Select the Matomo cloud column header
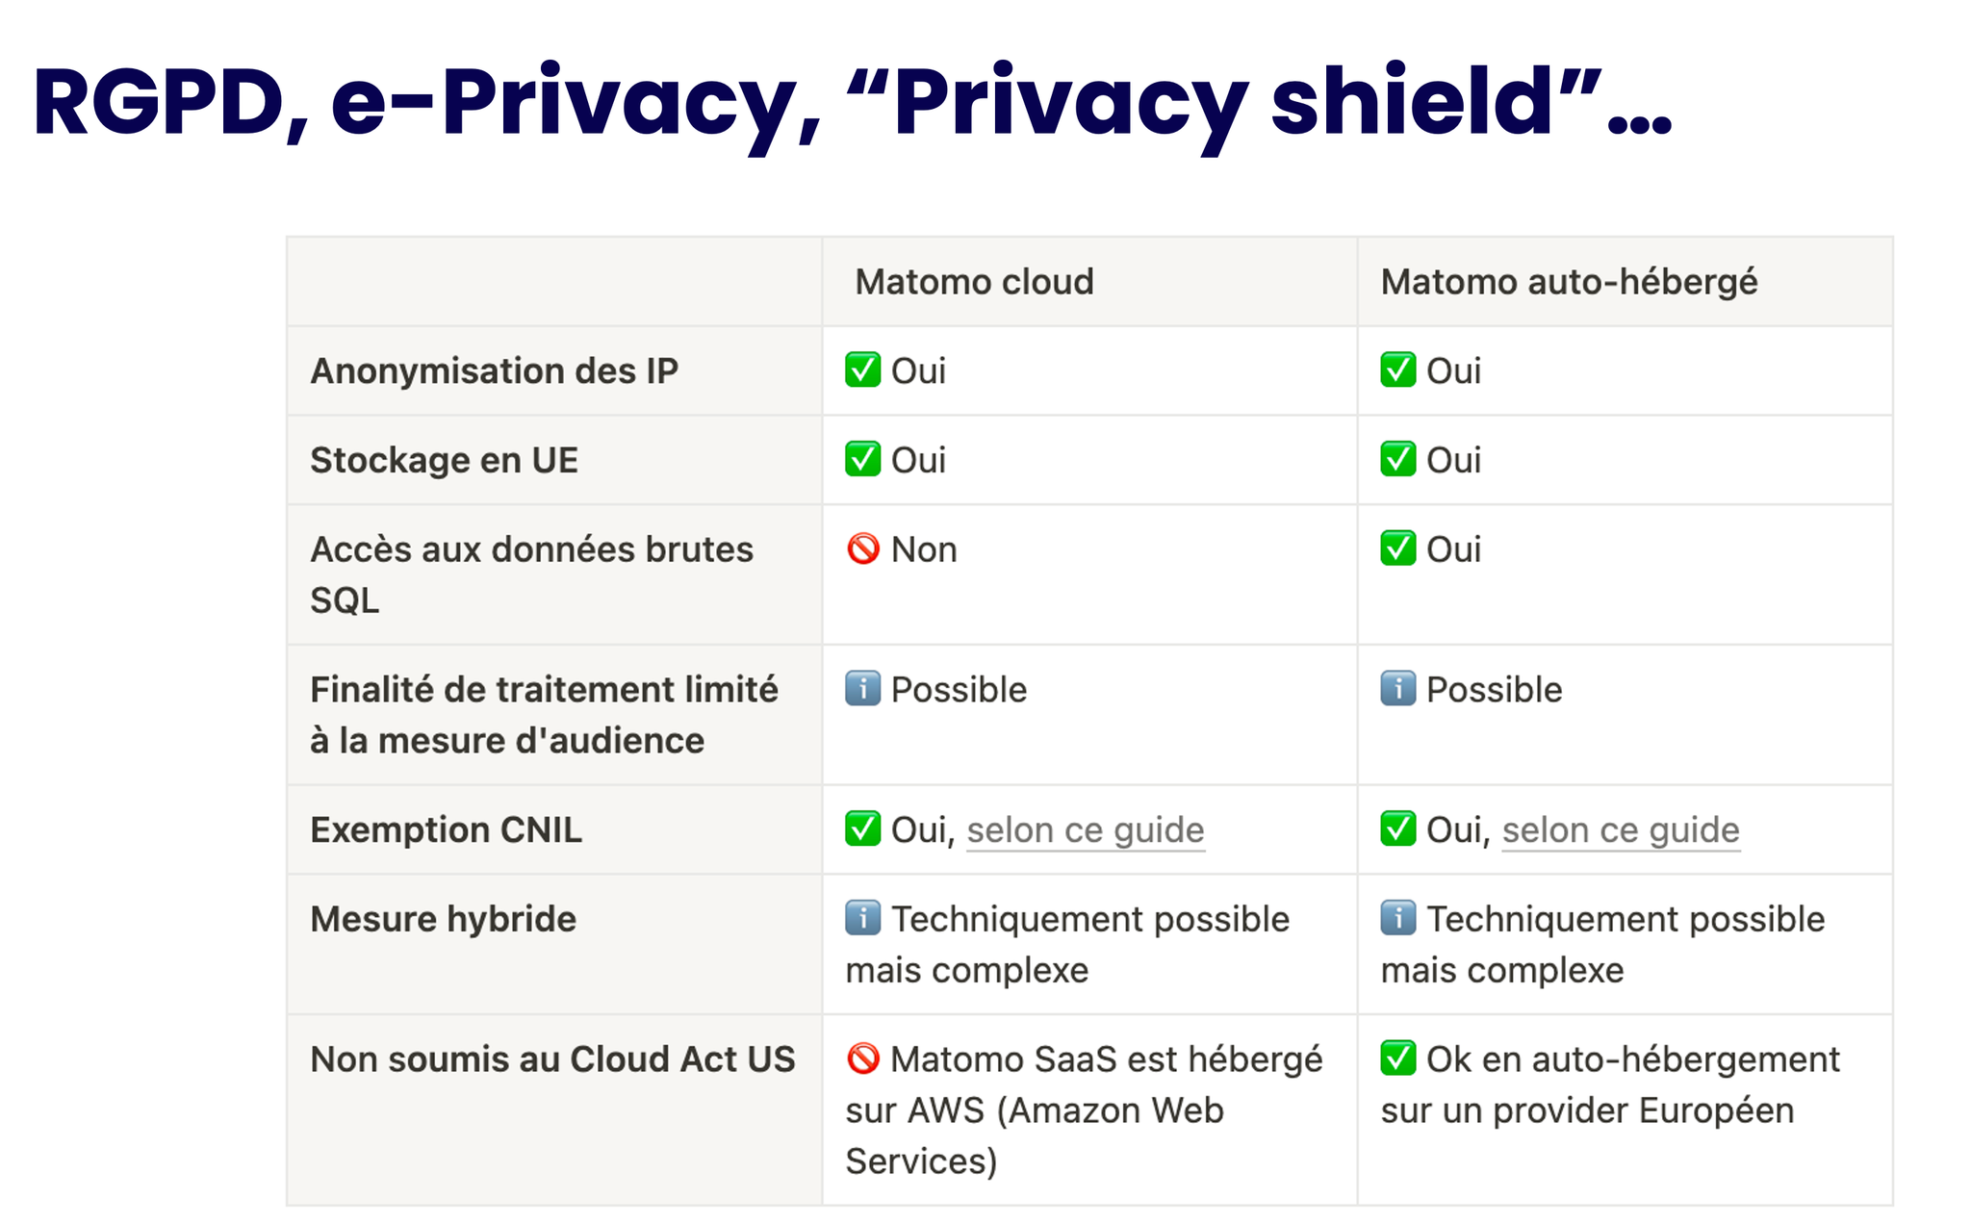 pyautogui.click(x=974, y=282)
